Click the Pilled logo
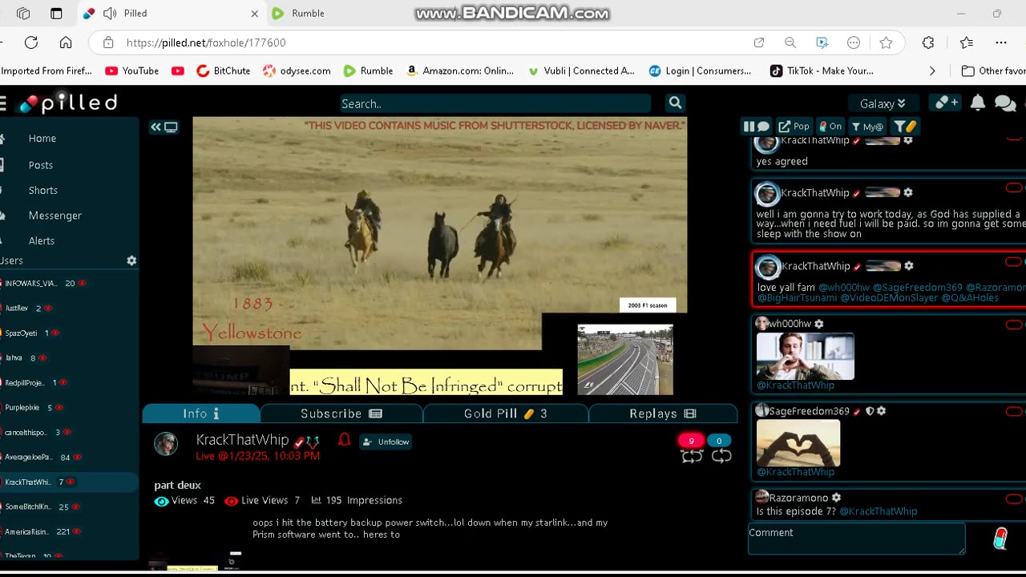 (69, 103)
